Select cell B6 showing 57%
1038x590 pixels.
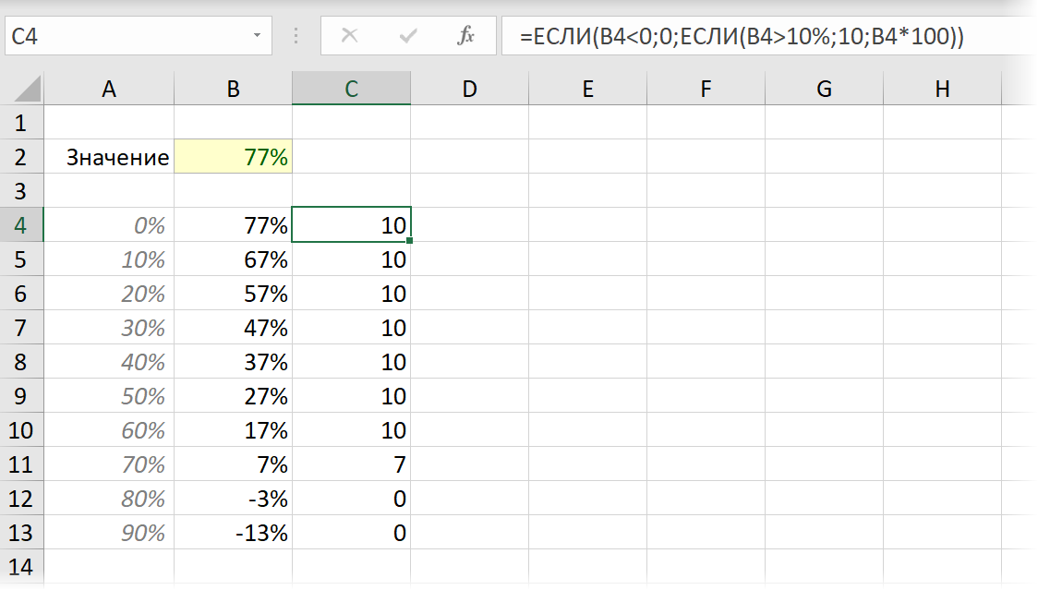[233, 294]
